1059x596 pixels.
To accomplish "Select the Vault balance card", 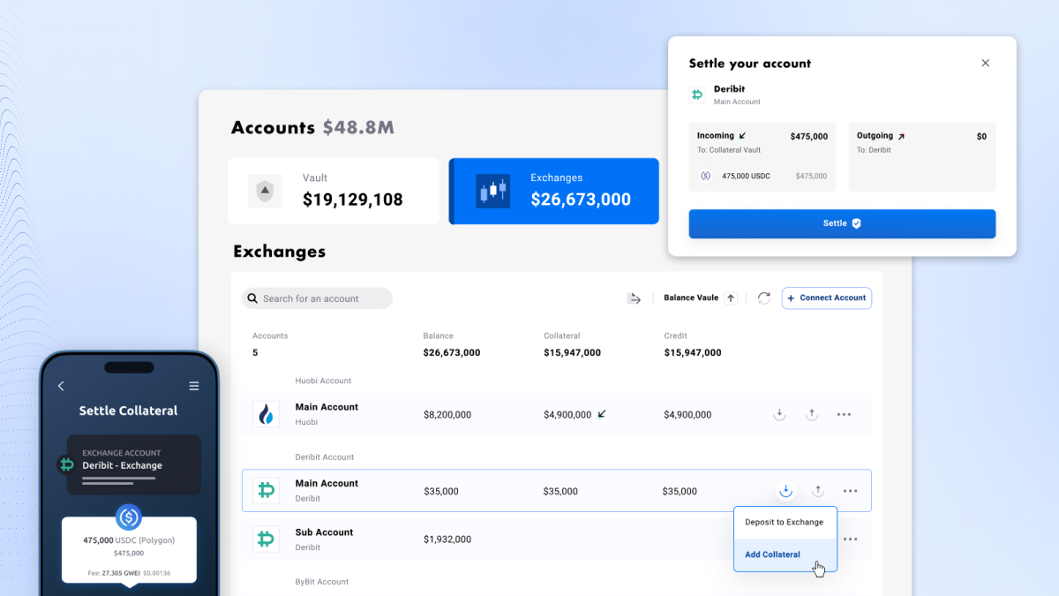I will [x=334, y=191].
